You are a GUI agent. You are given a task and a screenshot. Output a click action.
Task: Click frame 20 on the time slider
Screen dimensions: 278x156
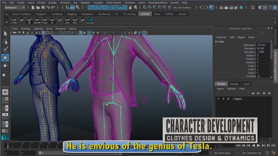(x=40, y=145)
